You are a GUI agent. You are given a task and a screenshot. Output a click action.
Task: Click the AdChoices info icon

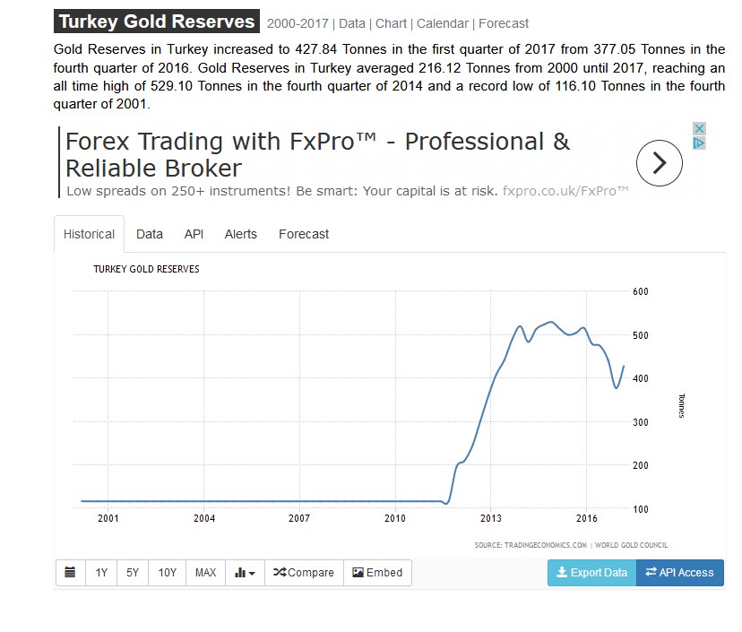(x=700, y=143)
